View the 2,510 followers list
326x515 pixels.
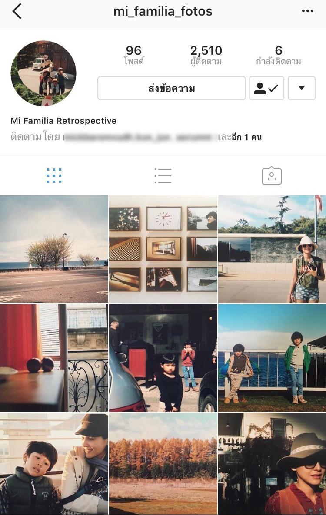point(206,55)
